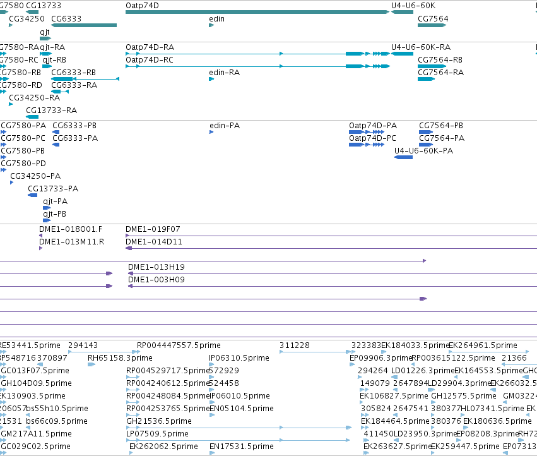Select protein CG34250-PA

click(35, 176)
